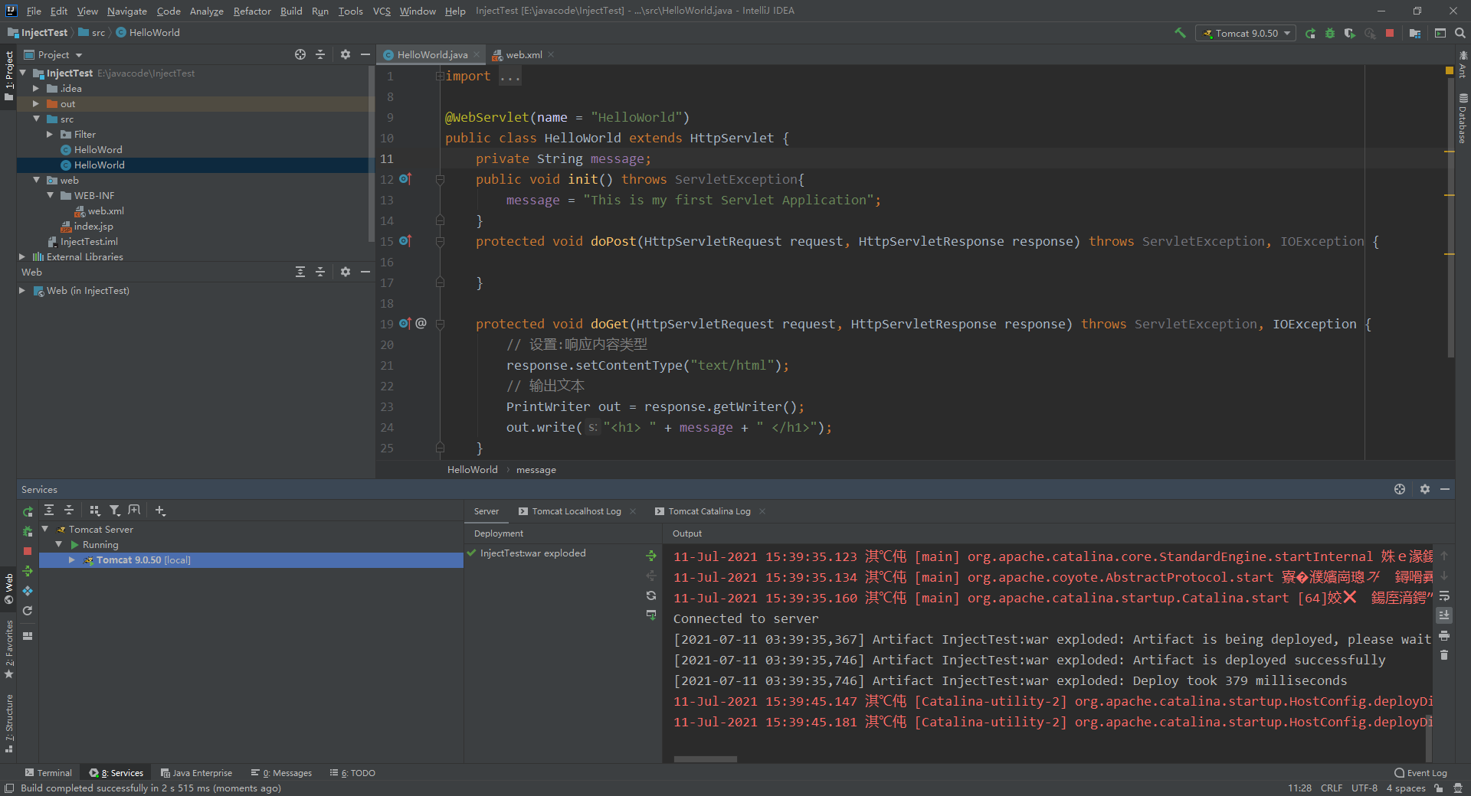
Task: Open the Build menu
Action: coord(291,11)
